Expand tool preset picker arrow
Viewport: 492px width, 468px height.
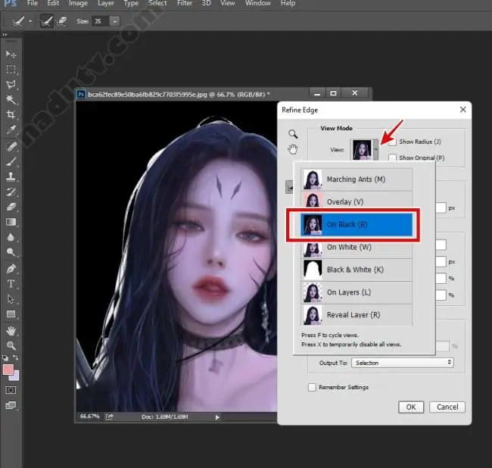pos(30,21)
